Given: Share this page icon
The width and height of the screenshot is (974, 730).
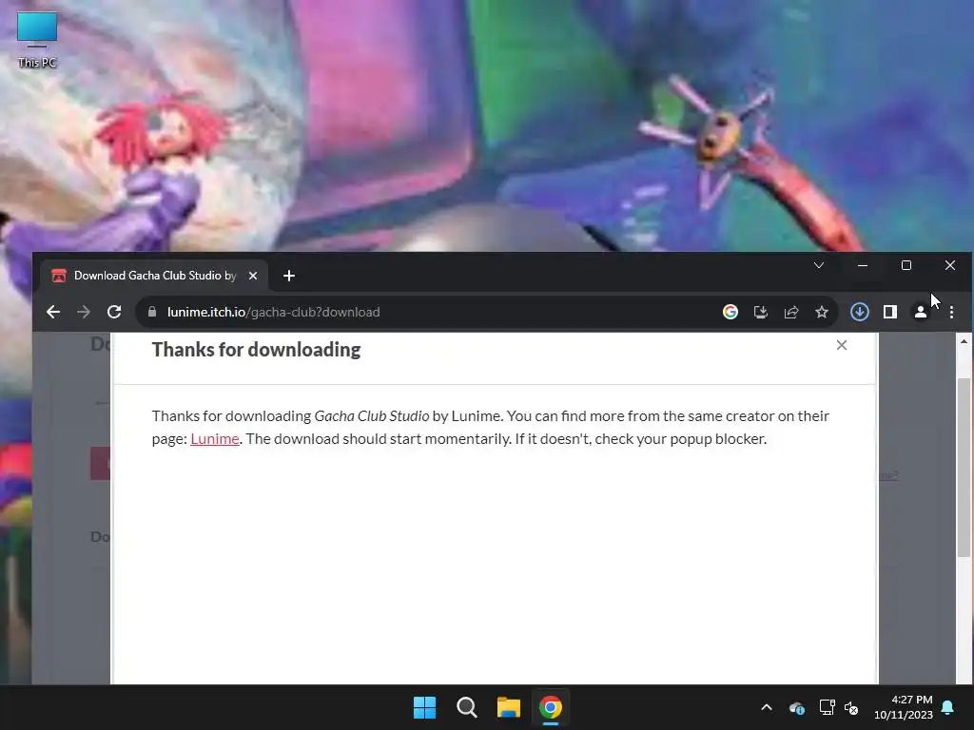Looking at the screenshot, I should click(791, 312).
